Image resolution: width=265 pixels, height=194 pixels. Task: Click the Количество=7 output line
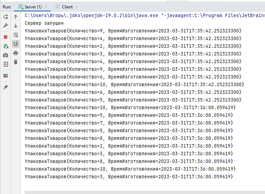pyautogui.click(x=129, y=123)
